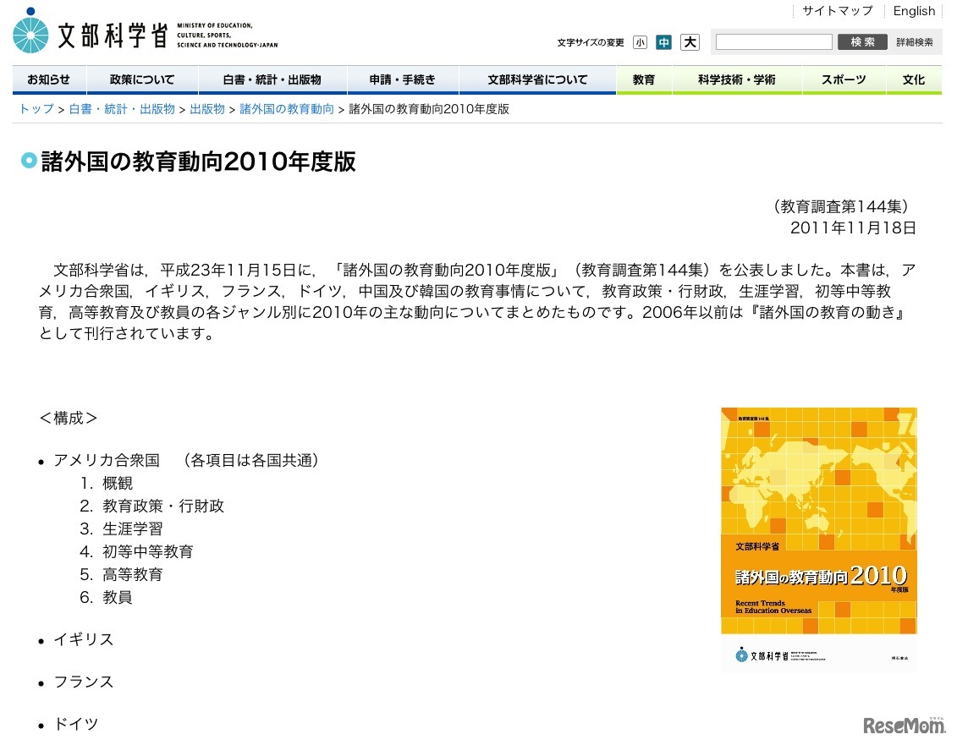Viewport: 957px width, 745px height.
Task: Open the 政策について menu tab
Action: click(x=142, y=79)
